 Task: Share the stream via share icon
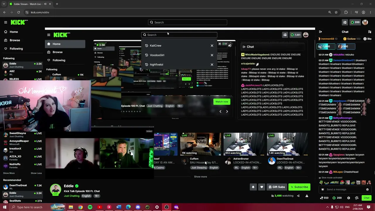[x=298, y=196]
